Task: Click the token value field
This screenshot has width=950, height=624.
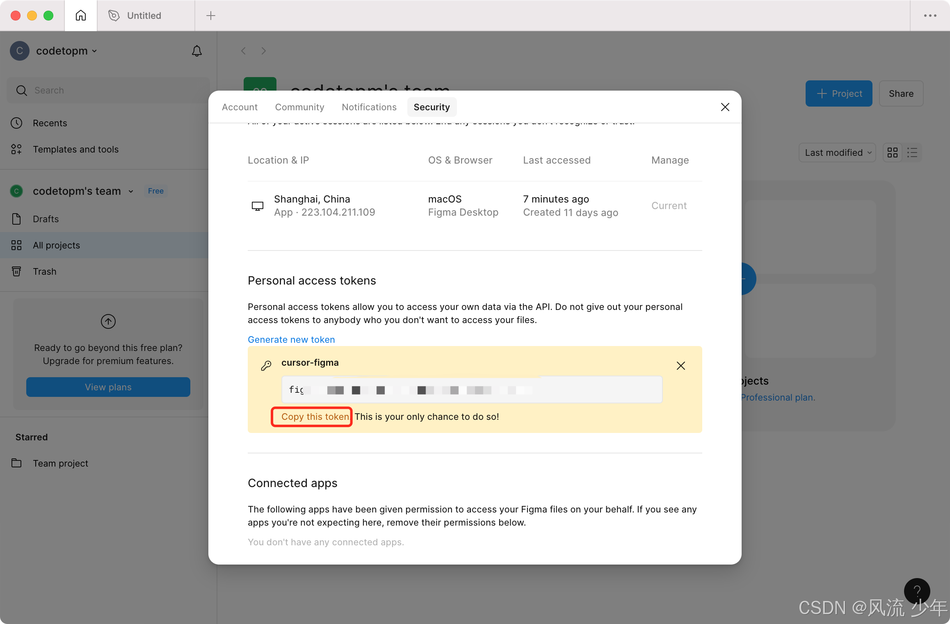Action: point(472,389)
